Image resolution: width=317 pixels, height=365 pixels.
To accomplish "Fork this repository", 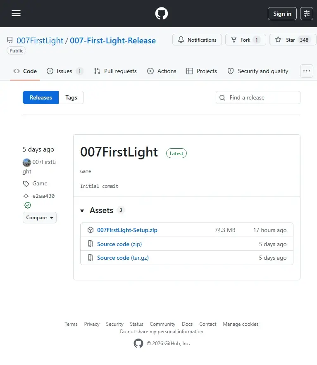I will 245,40.
